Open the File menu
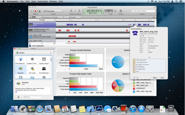The image size is (185, 115). coord(22,1)
